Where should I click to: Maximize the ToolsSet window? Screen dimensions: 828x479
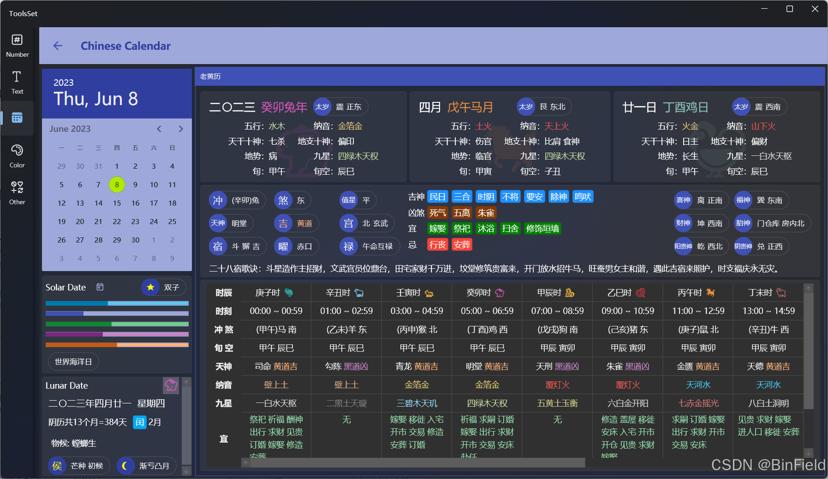coord(790,9)
